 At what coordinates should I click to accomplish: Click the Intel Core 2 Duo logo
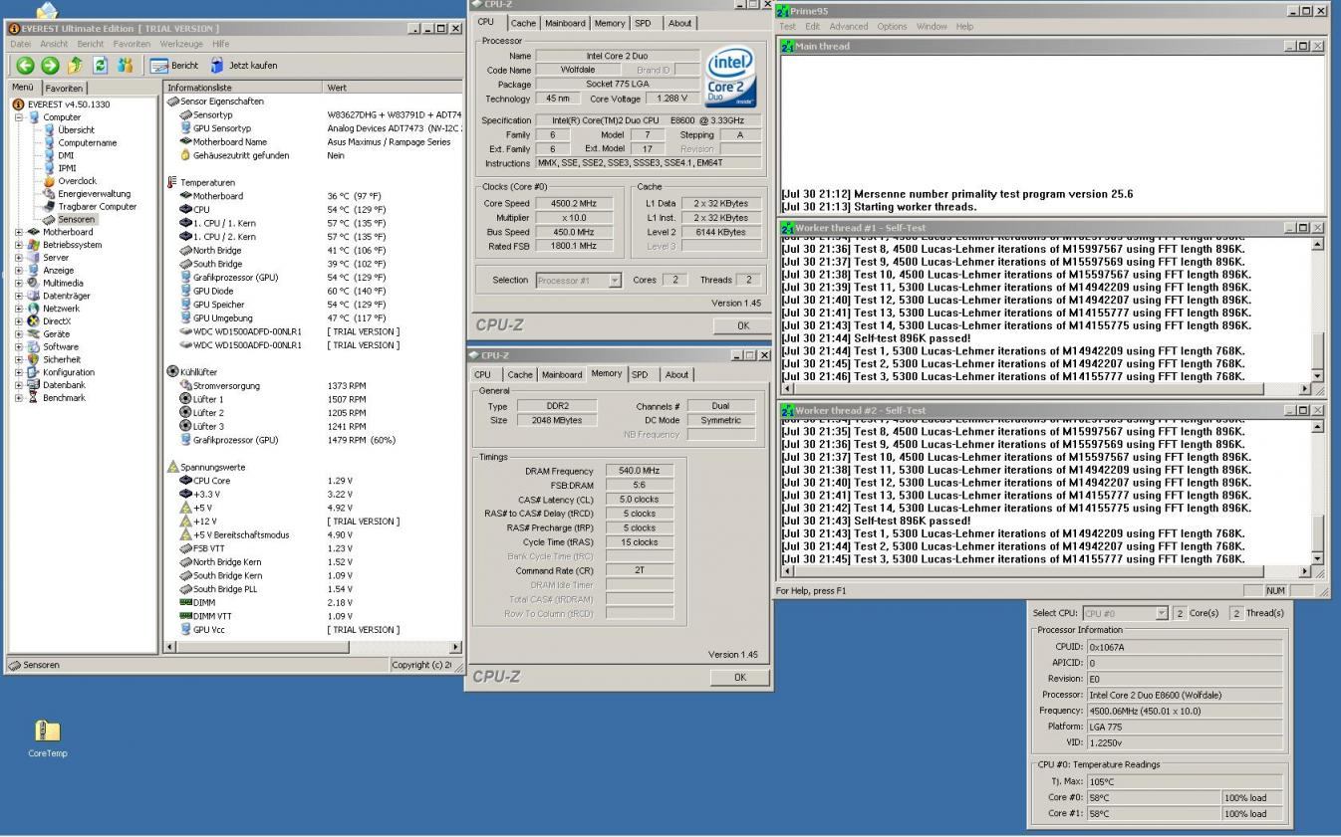coord(730,78)
